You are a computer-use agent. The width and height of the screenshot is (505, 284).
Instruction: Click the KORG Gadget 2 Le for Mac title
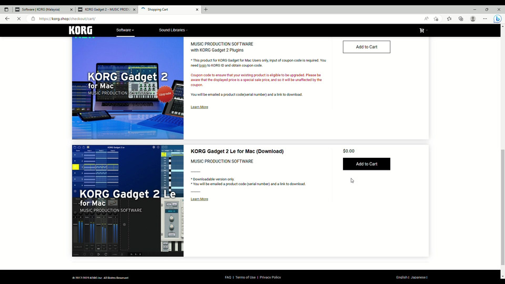pyautogui.click(x=237, y=151)
